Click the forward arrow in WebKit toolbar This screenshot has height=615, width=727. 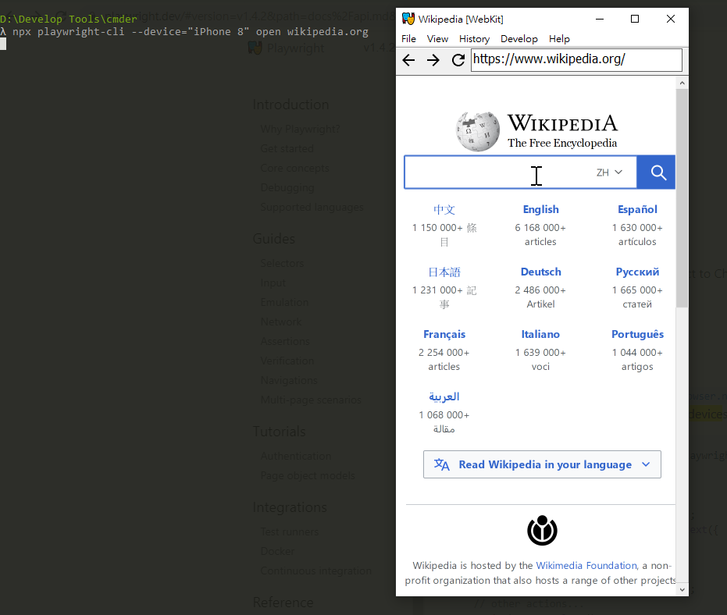tap(433, 60)
